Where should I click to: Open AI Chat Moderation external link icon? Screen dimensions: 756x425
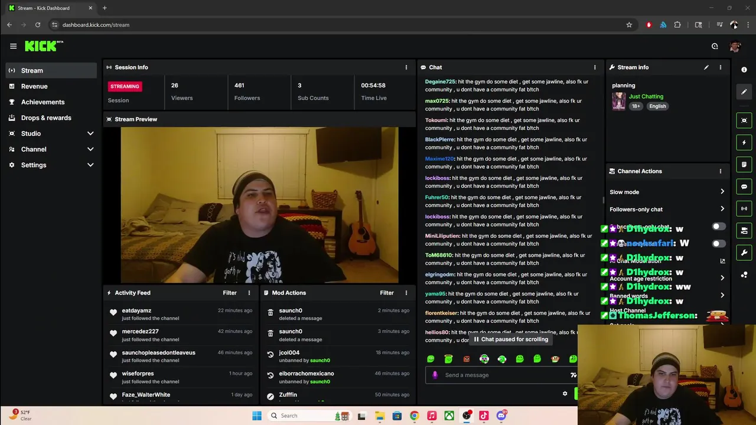point(722,261)
